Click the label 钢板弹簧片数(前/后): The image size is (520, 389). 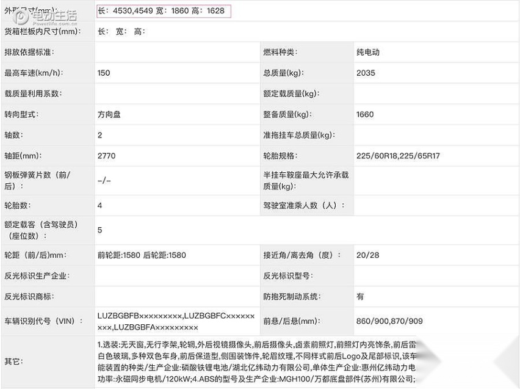pyautogui.click(x=37, y=180)
